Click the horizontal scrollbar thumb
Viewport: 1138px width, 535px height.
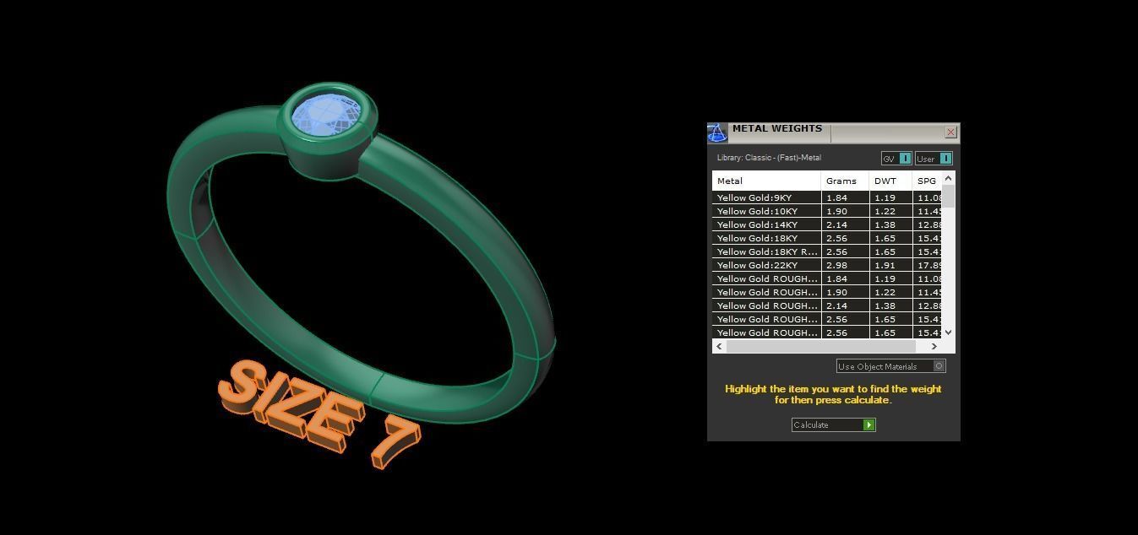pos(820,346)
